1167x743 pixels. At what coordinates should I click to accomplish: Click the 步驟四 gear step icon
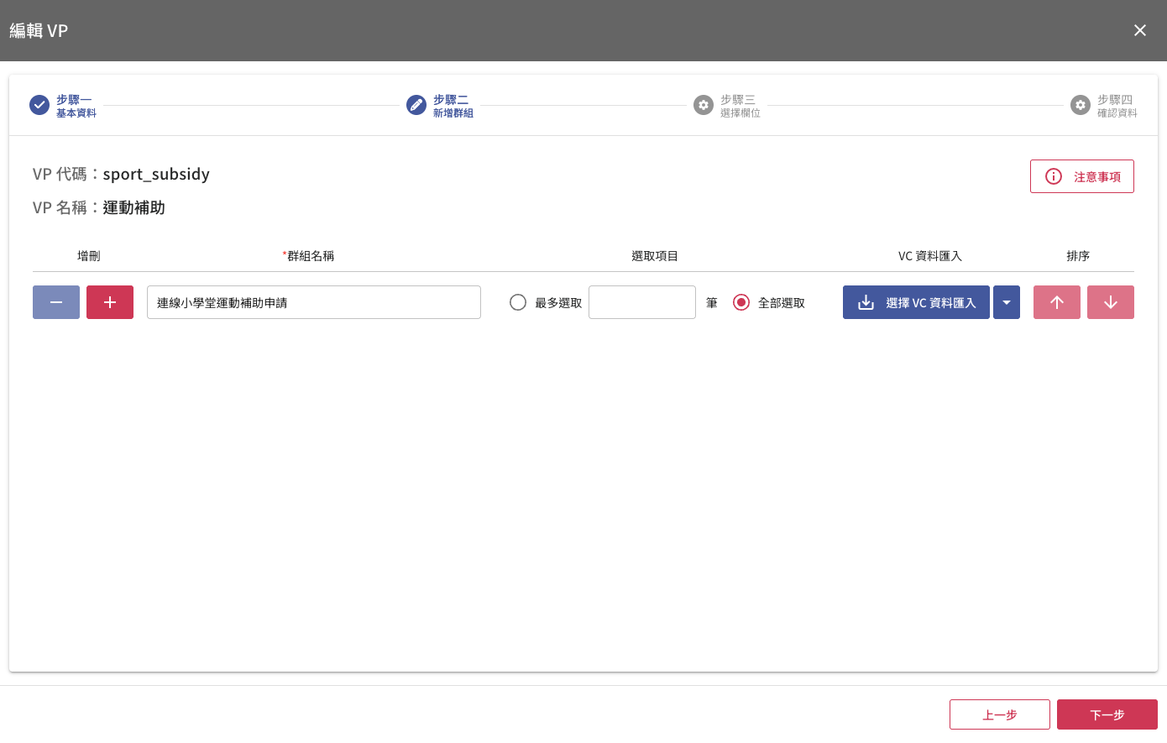click(x=1081, y=105)
